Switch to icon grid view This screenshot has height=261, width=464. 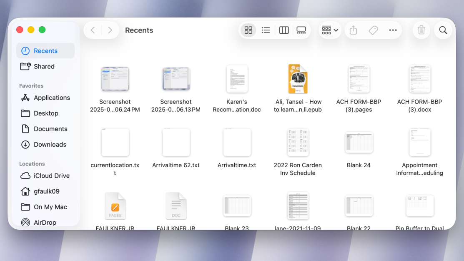point(248,30)
